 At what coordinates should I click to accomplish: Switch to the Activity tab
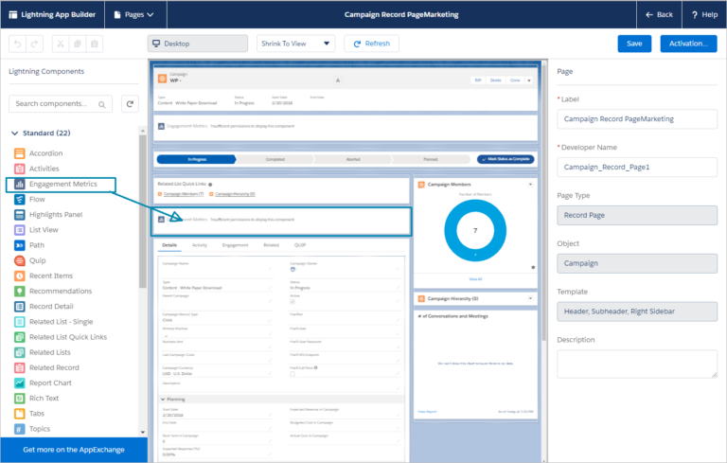coord(200,245)
